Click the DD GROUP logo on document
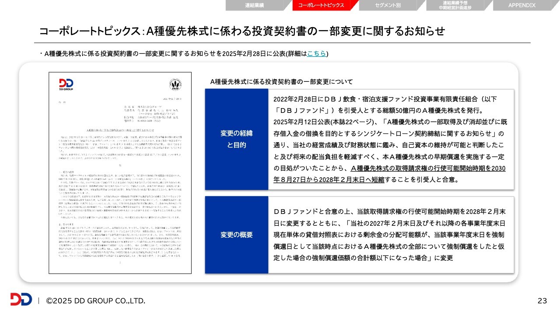This screenshot has width=560, height=315. (66, 84)
